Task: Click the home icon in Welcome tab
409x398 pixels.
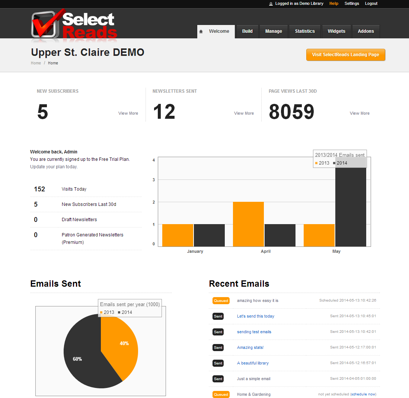Action: coord(201,32)
